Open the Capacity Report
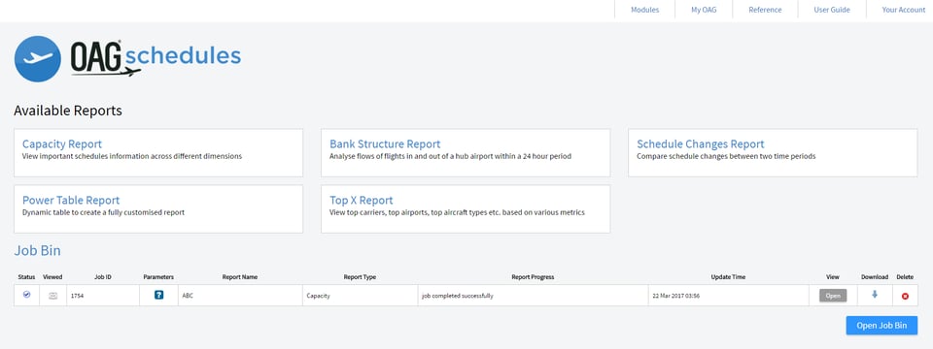This screenshot has width=933, height=349. 62,144
